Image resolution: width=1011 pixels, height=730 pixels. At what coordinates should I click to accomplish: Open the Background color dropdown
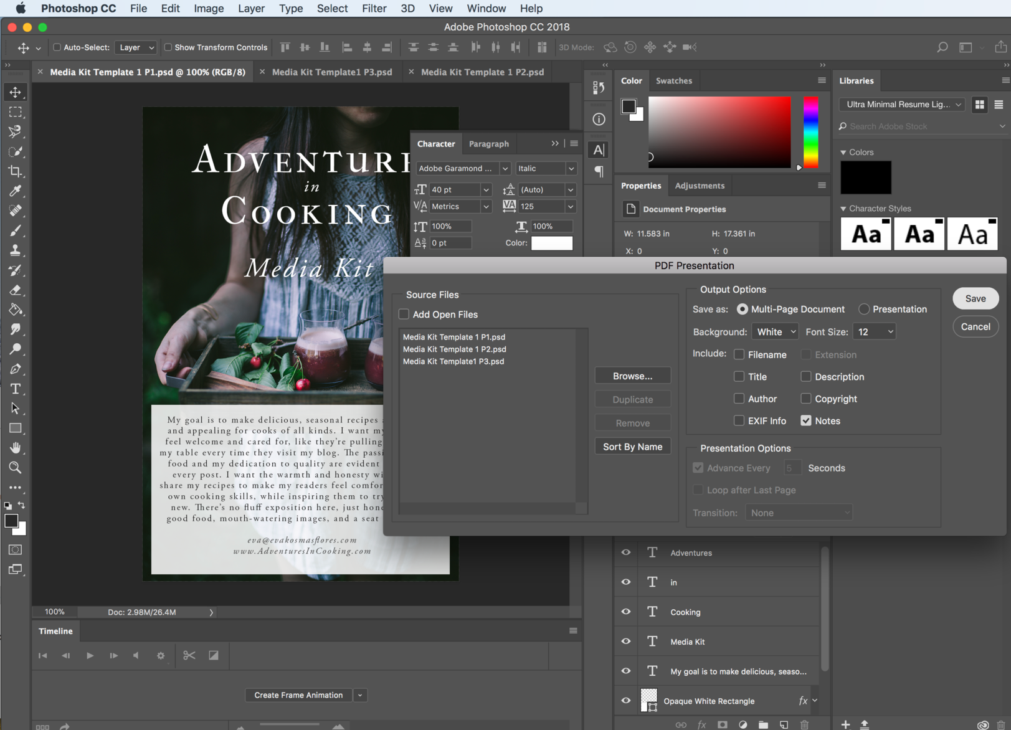coord(775,332)
